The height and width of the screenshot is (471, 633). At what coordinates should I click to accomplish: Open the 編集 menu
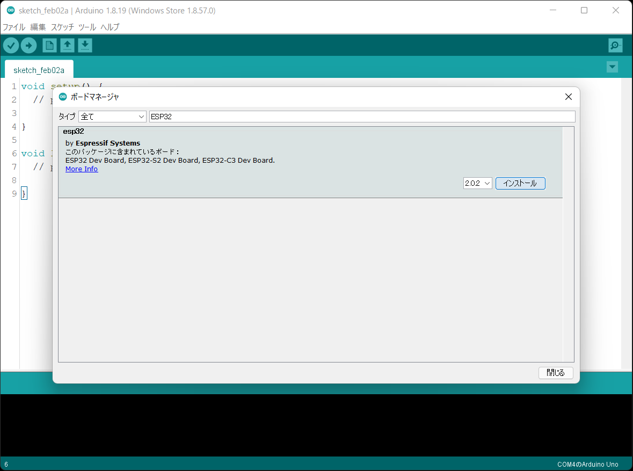tap(38, 27)
